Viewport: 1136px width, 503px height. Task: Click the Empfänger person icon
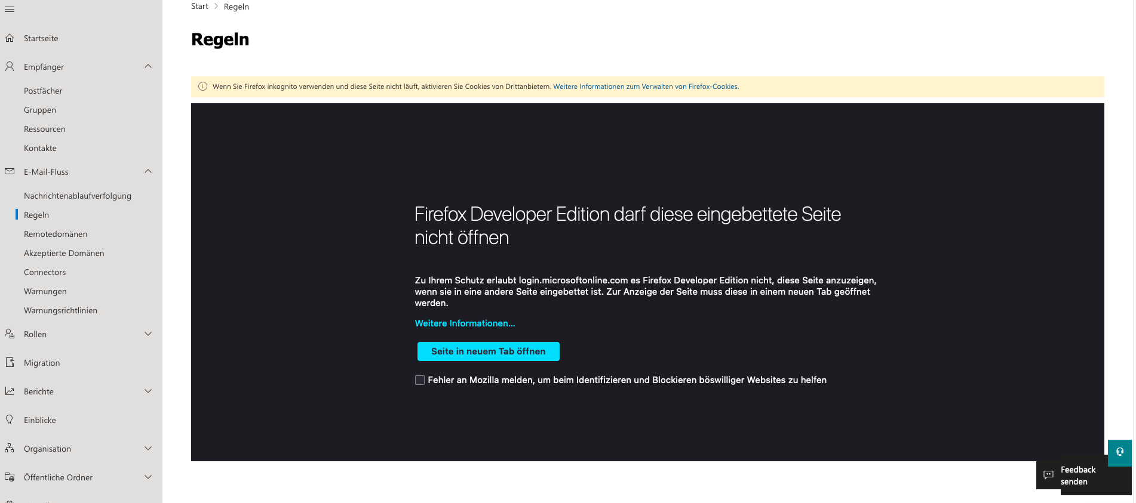click(x=10, y=67)
